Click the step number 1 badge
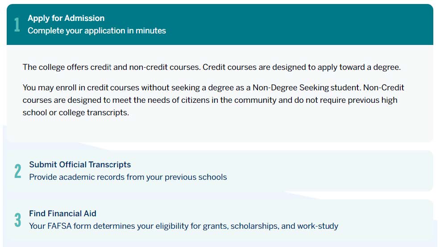This screenshot has height=247, width=440. click(17, 25)
